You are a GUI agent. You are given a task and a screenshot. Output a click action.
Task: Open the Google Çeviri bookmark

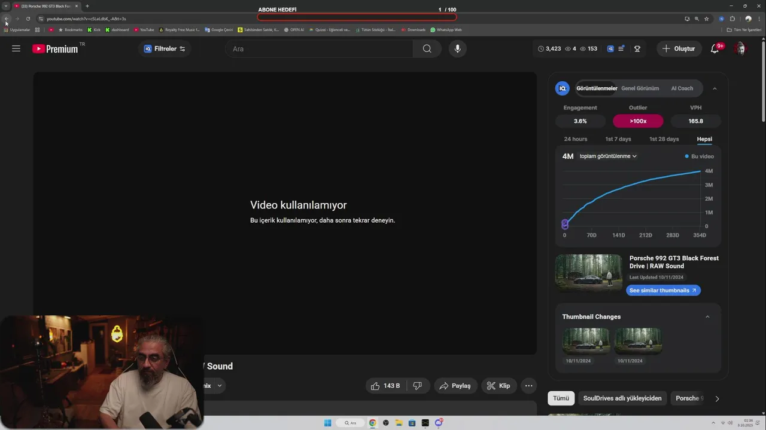[x=219, y=29]
